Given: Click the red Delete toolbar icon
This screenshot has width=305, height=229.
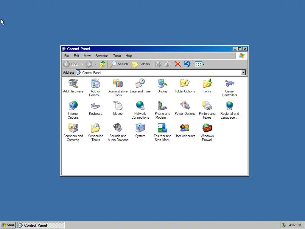Looking at the screenshot, I should click(x=178, y=64).
